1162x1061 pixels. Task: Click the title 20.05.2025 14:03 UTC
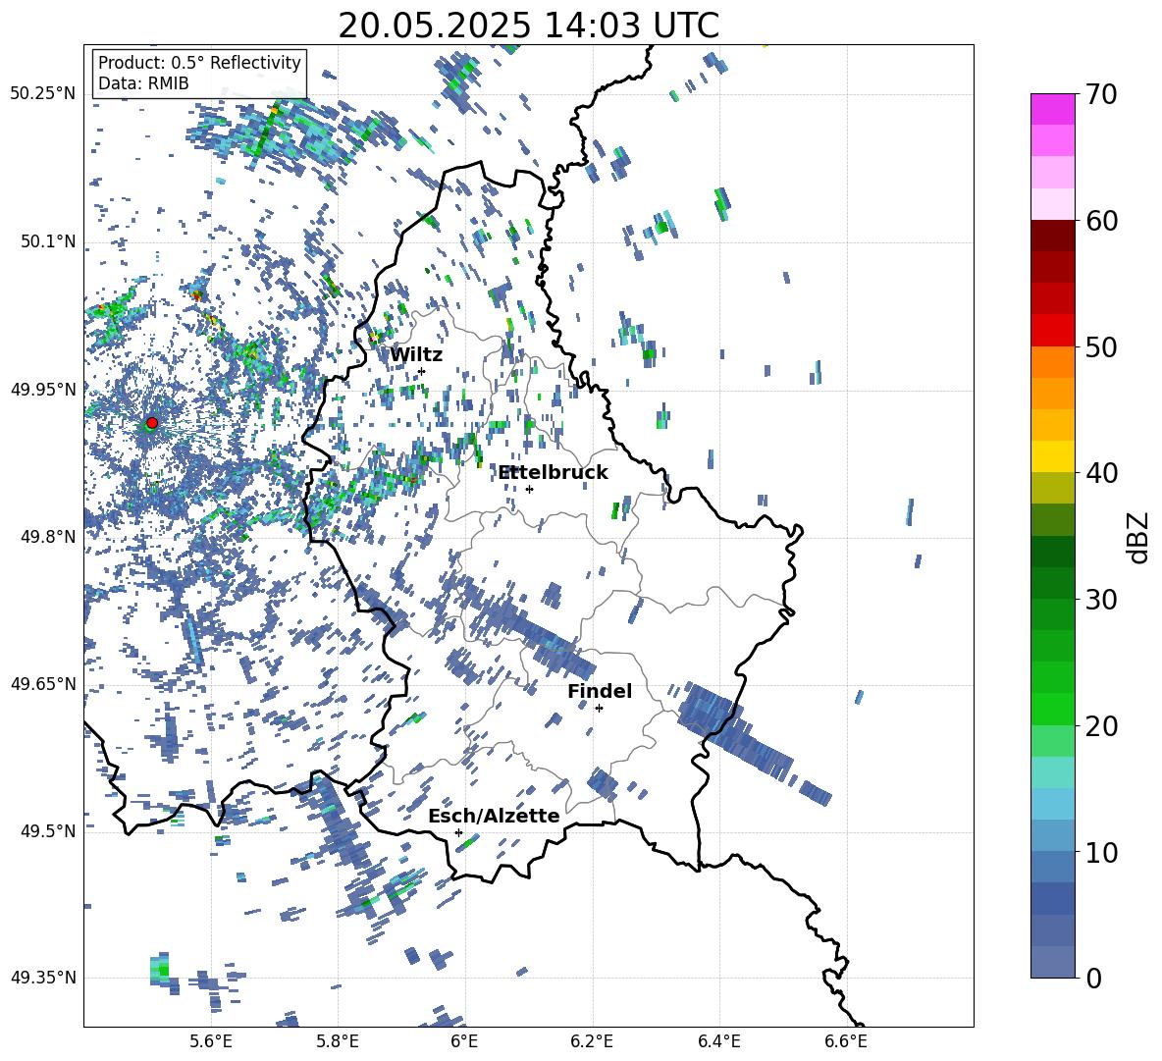[528, 26]
